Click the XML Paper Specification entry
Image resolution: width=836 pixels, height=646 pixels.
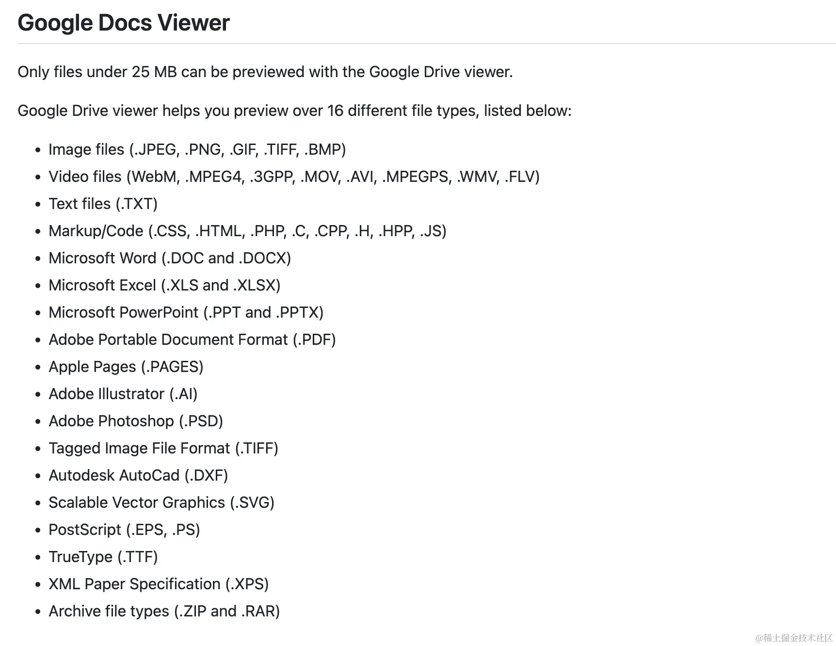159,584
